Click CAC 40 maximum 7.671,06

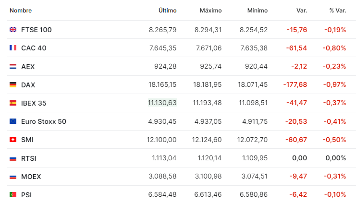[209, 48]
